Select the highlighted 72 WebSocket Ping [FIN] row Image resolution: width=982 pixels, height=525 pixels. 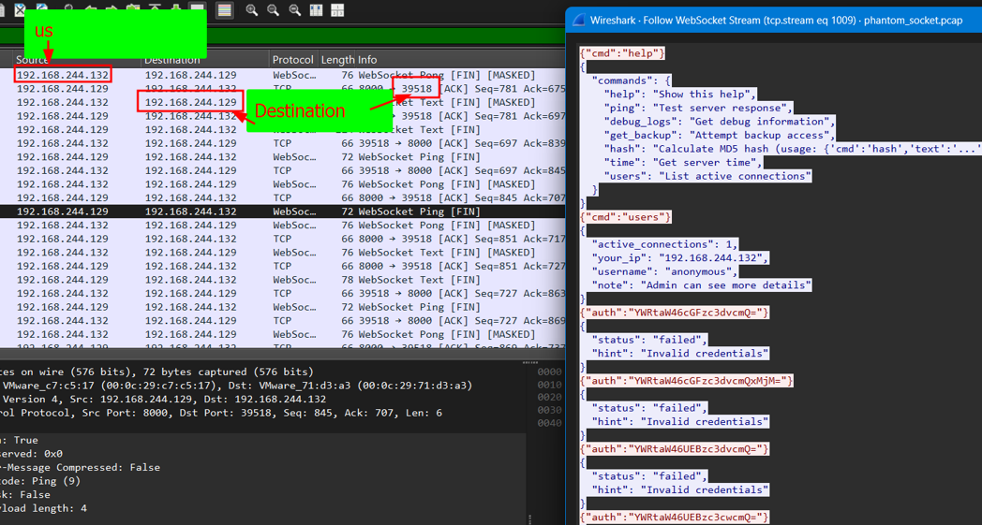click(x=282, y=211)
